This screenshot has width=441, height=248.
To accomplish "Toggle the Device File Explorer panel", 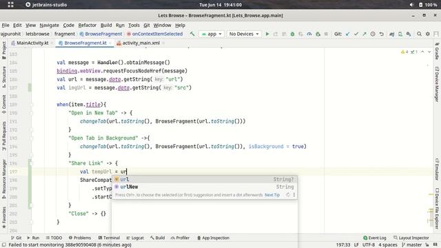I will click(437, 208).
